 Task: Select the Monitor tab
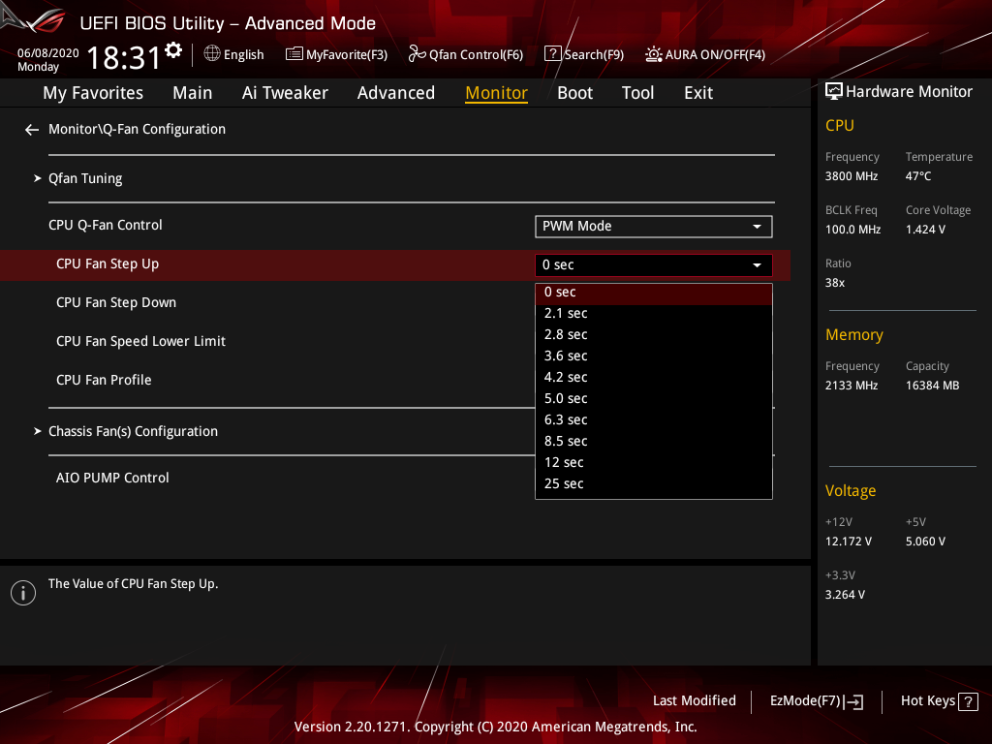click(x=497, y=93)
